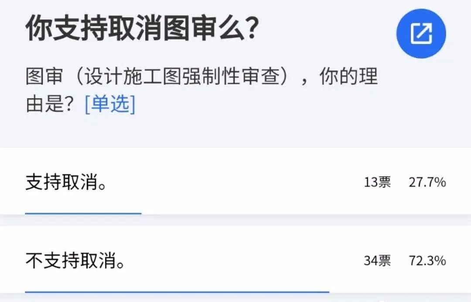Viewport: 471px width, 302px height.
Task: Click the parenthetical "设计施工图强制性审查" text
Action: pyautogui.click(x=185, y=78)
